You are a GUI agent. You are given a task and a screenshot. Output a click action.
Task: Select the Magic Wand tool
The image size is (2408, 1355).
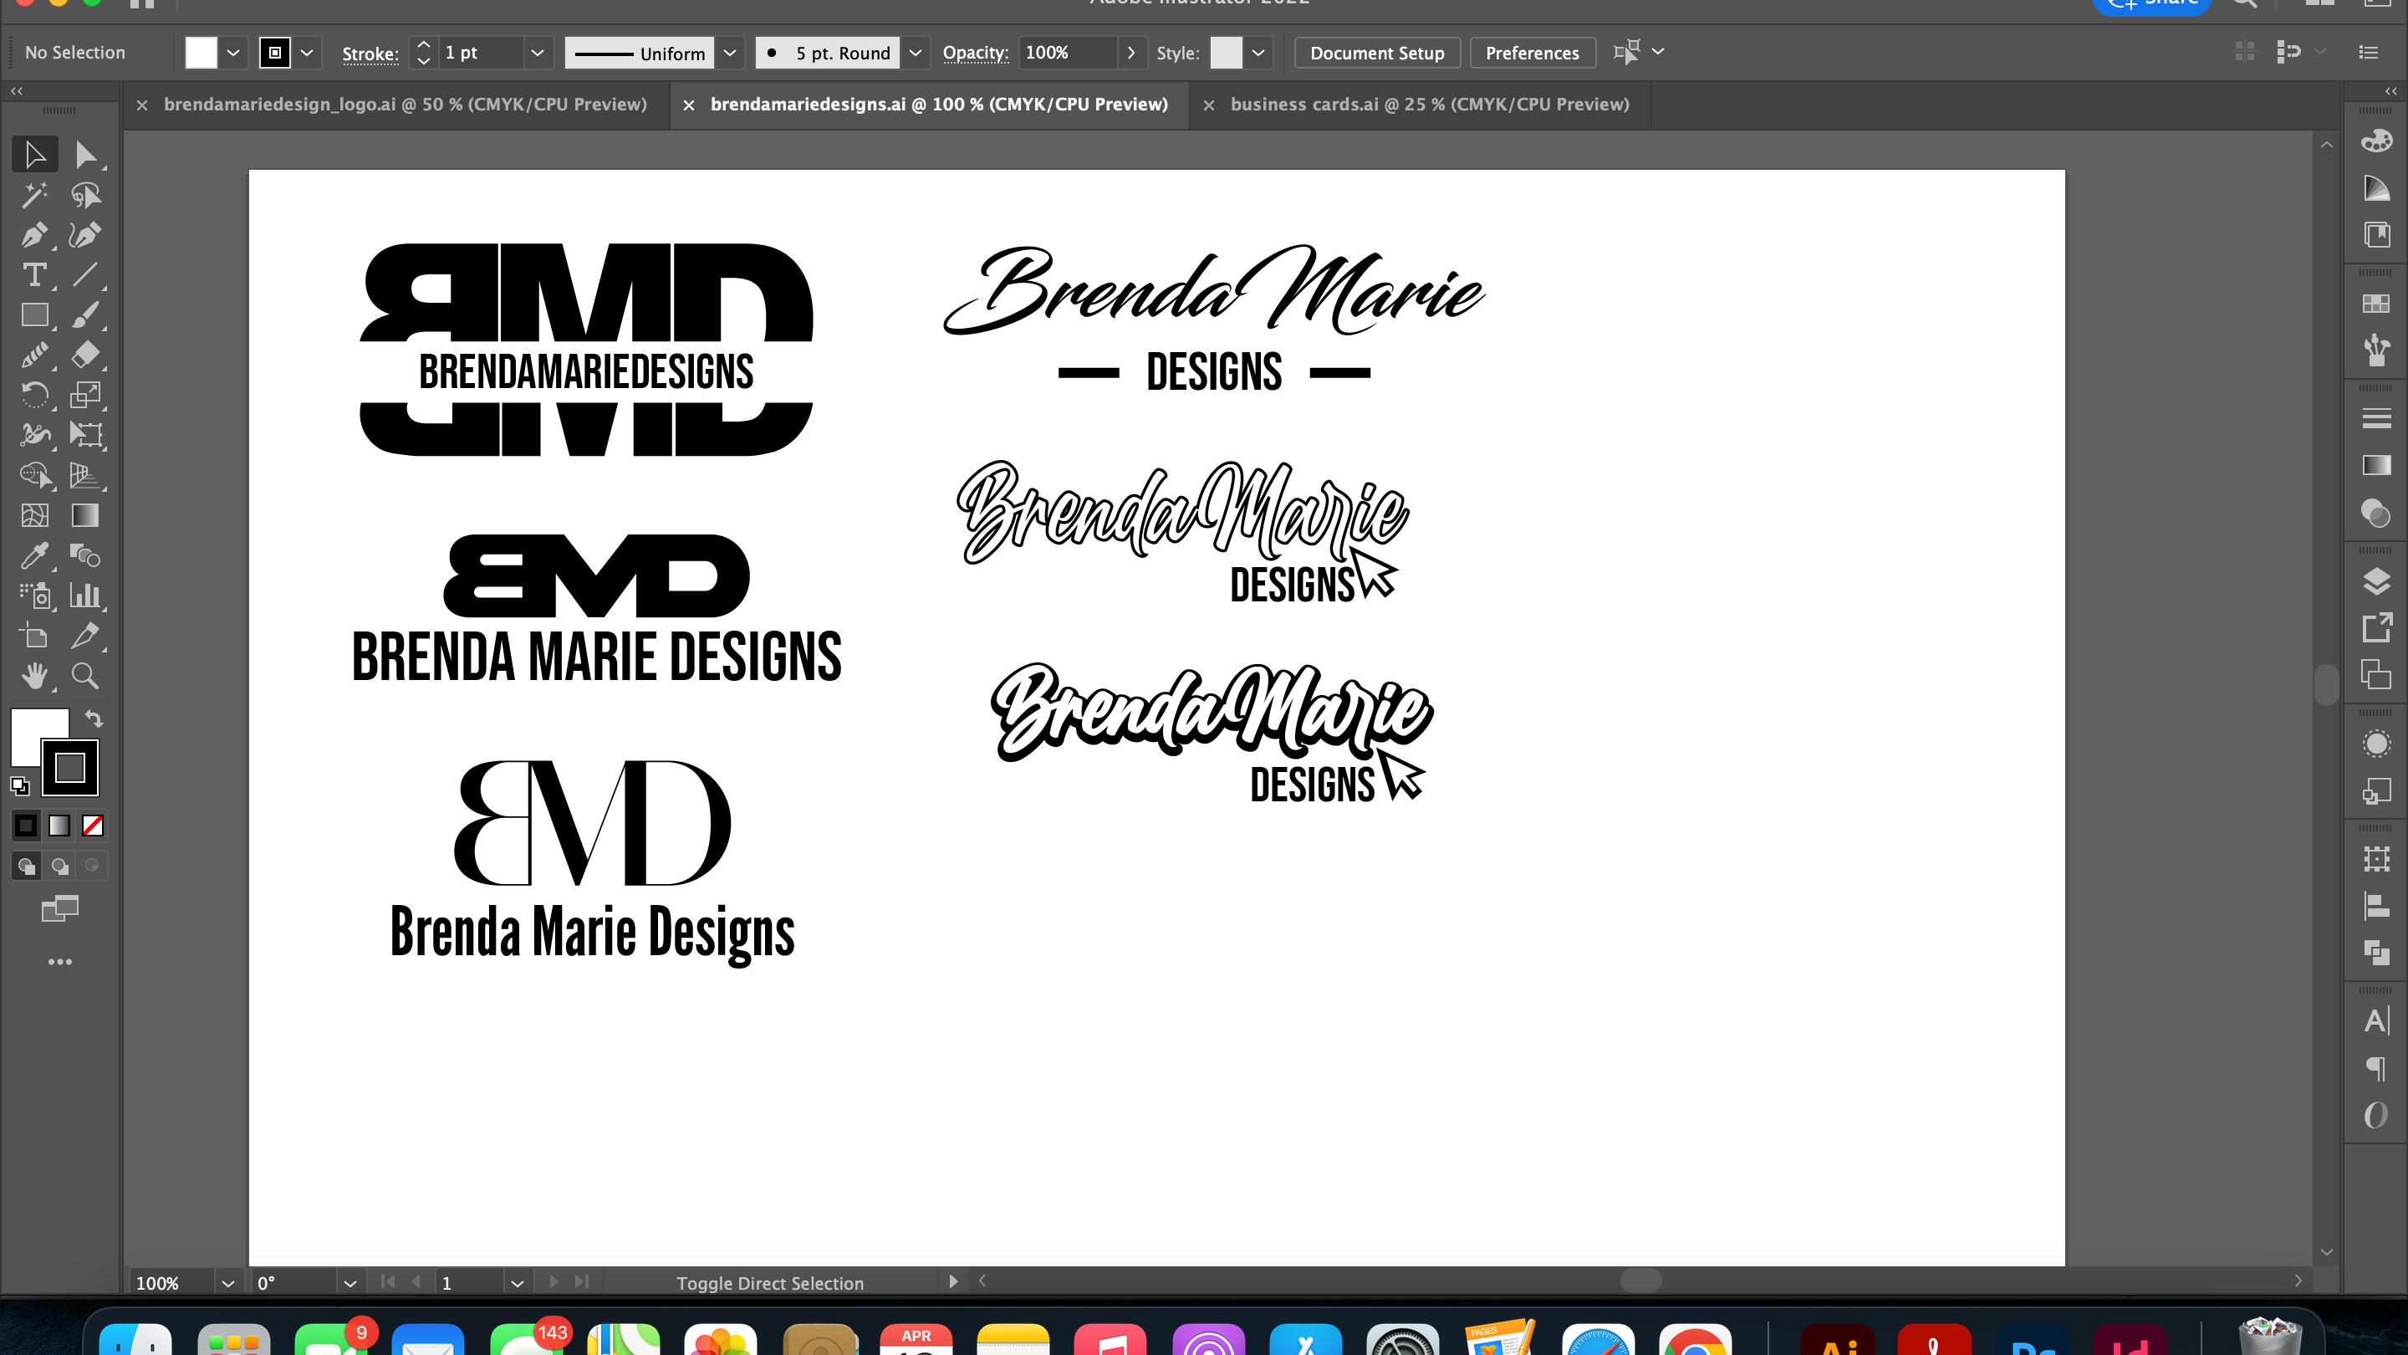point(34,195)
